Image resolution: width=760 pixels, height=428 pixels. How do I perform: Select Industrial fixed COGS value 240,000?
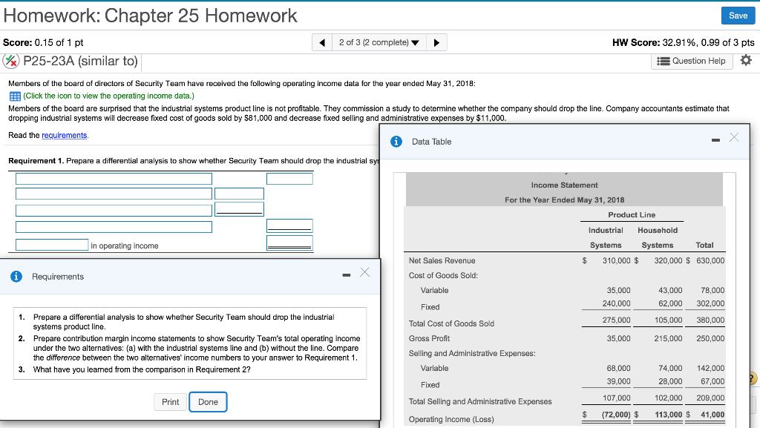tap(616, 303)
